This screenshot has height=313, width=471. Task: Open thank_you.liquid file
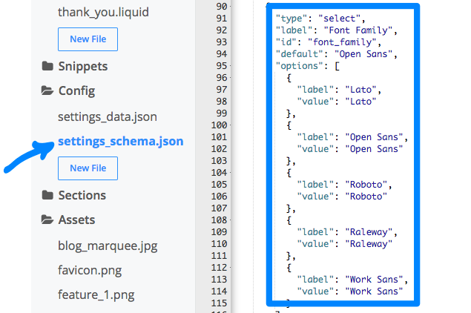[x=103, y=13]
